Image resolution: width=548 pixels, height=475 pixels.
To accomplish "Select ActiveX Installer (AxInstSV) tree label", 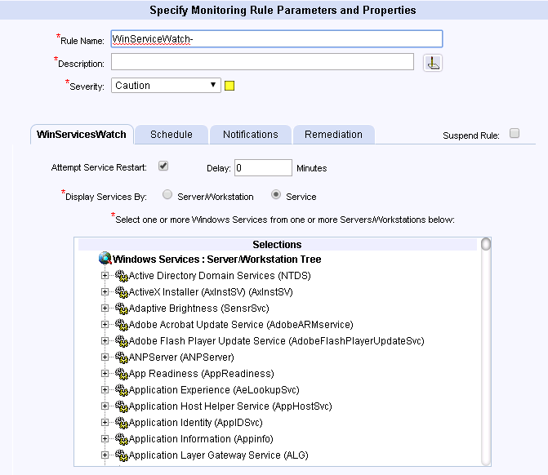I will pyautogui.click(x=211, y=292).
